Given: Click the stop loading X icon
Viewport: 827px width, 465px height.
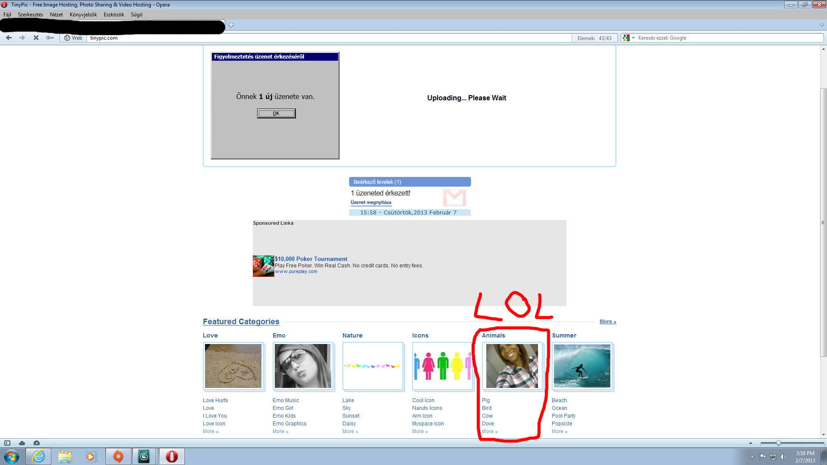Looking at the screenshot, I should point(36,38).
